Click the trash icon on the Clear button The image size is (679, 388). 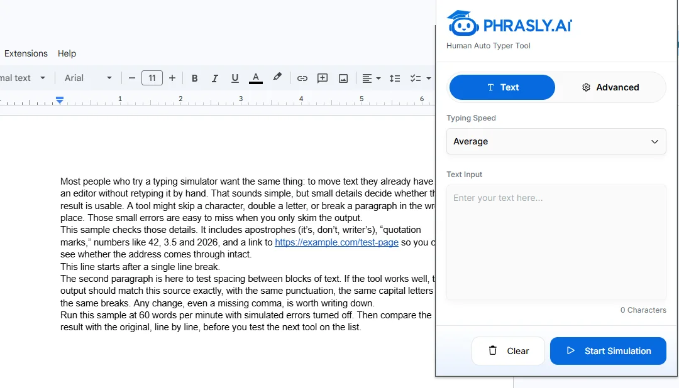click(493, 350)
